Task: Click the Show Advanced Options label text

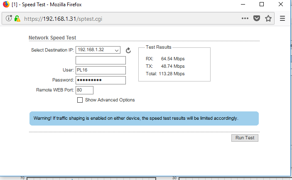Action: 110,100
